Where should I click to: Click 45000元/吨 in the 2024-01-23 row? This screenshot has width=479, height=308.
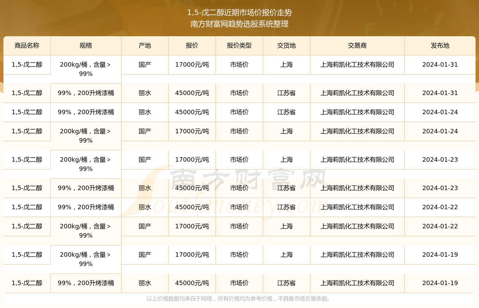[x=192, y=188]
